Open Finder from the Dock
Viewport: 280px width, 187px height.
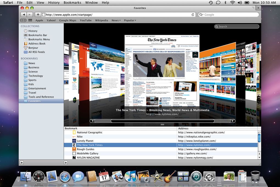(26, 177)
